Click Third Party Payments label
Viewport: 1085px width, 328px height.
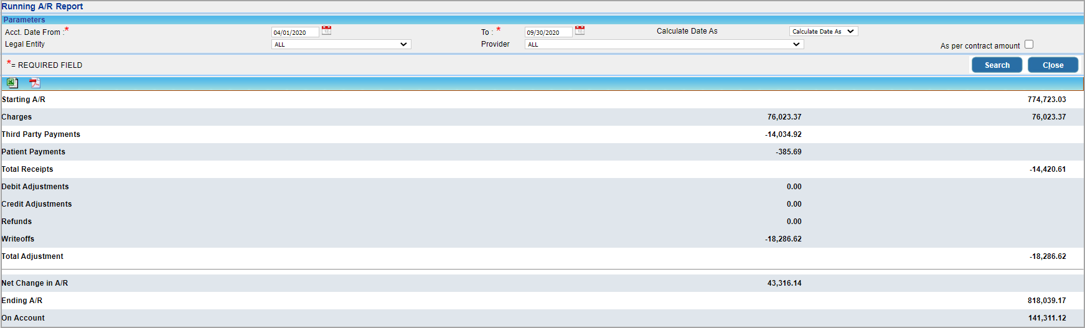pos(41,134)
